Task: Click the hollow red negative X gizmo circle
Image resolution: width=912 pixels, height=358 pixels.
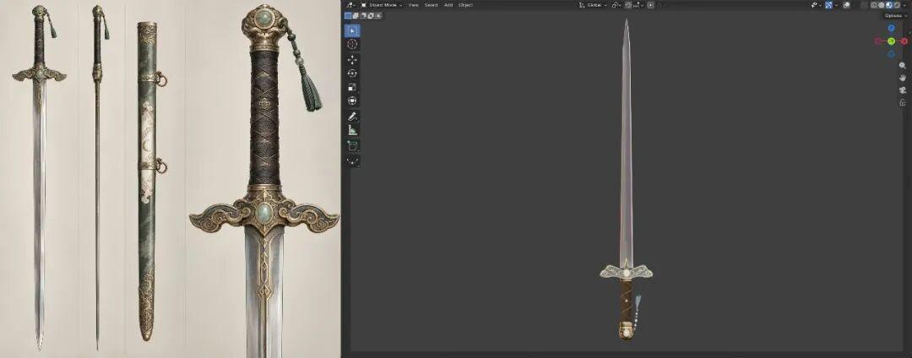Action: tap(878, 41)
